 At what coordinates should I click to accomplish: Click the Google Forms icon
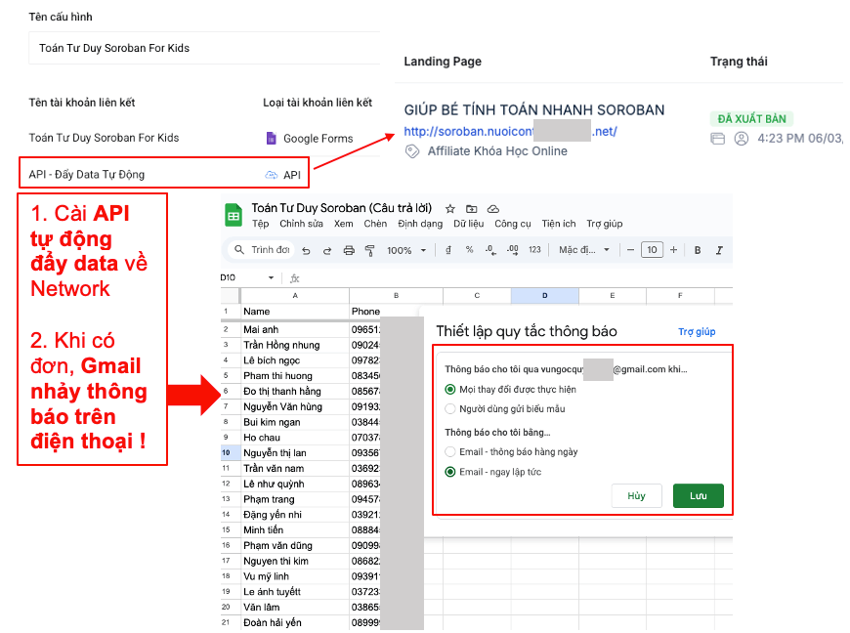[271, 138]
